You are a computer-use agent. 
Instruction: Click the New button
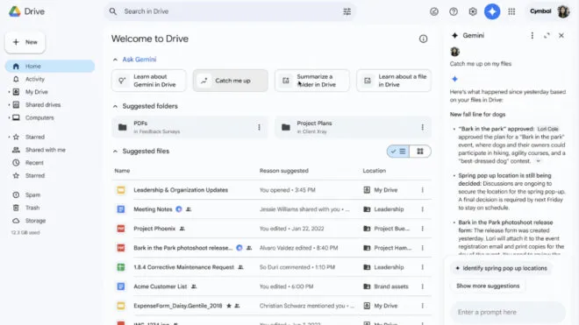click(x=25, y=42)
